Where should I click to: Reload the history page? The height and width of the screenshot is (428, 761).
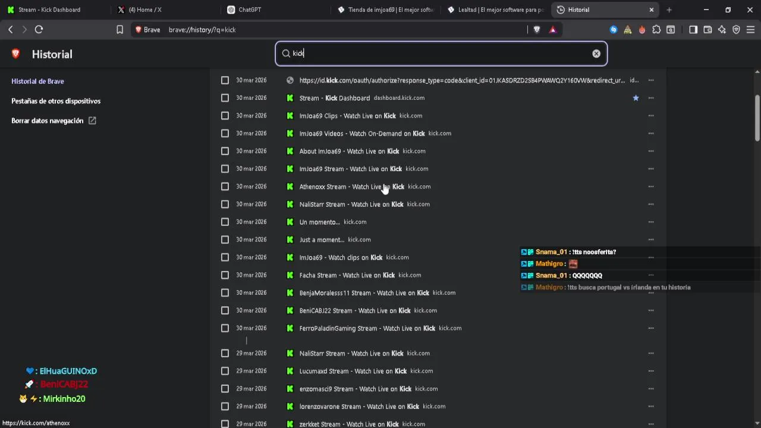39,30
